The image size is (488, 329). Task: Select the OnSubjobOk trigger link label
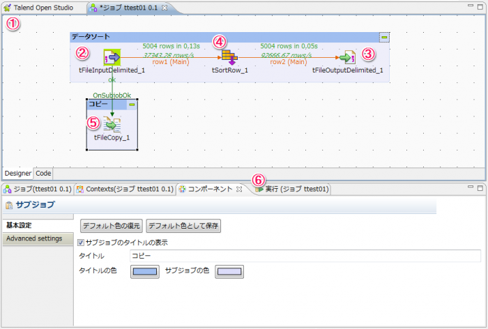(112, 95)
